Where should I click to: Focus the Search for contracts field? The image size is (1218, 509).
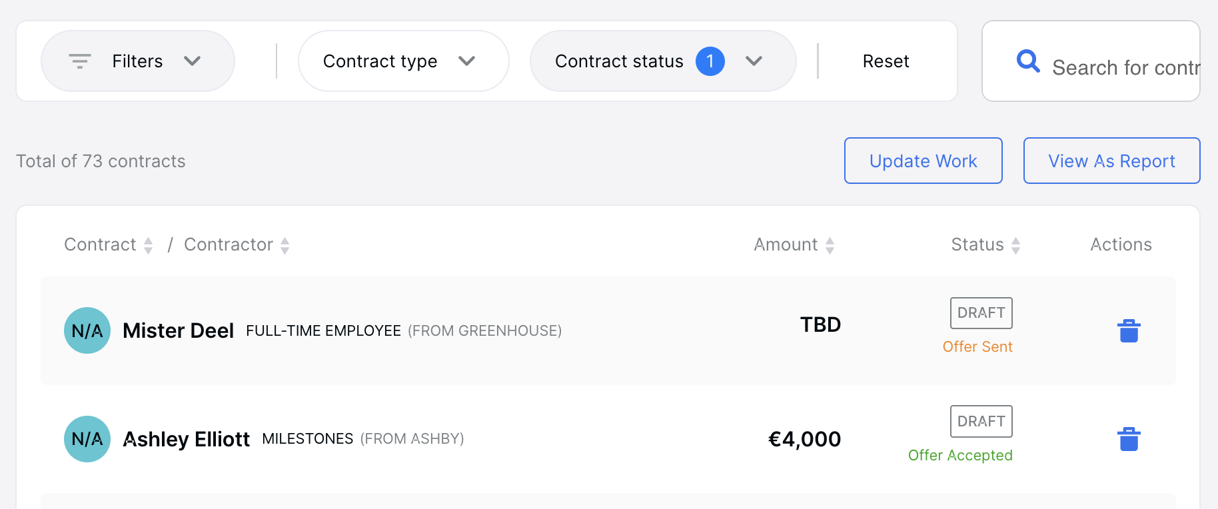[x=1091, y=61]
